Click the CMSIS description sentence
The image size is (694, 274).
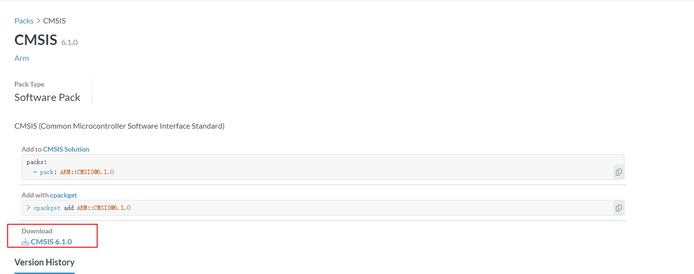tap(119, 126)
